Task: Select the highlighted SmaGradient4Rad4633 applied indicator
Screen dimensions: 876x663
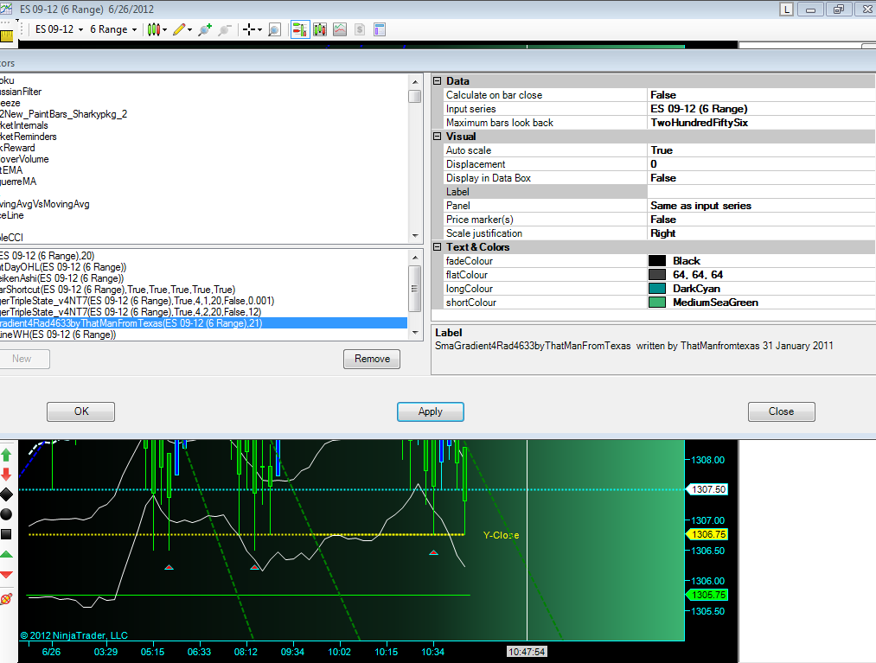Action: (203, 323)
